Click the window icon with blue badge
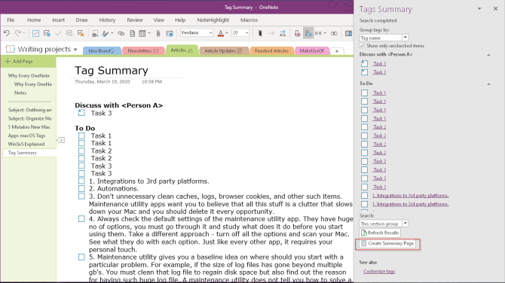The image size is (505, 283). [170, 33]
